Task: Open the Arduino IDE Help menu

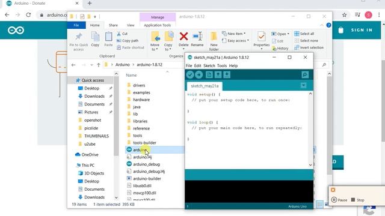Action: point(233,65)
